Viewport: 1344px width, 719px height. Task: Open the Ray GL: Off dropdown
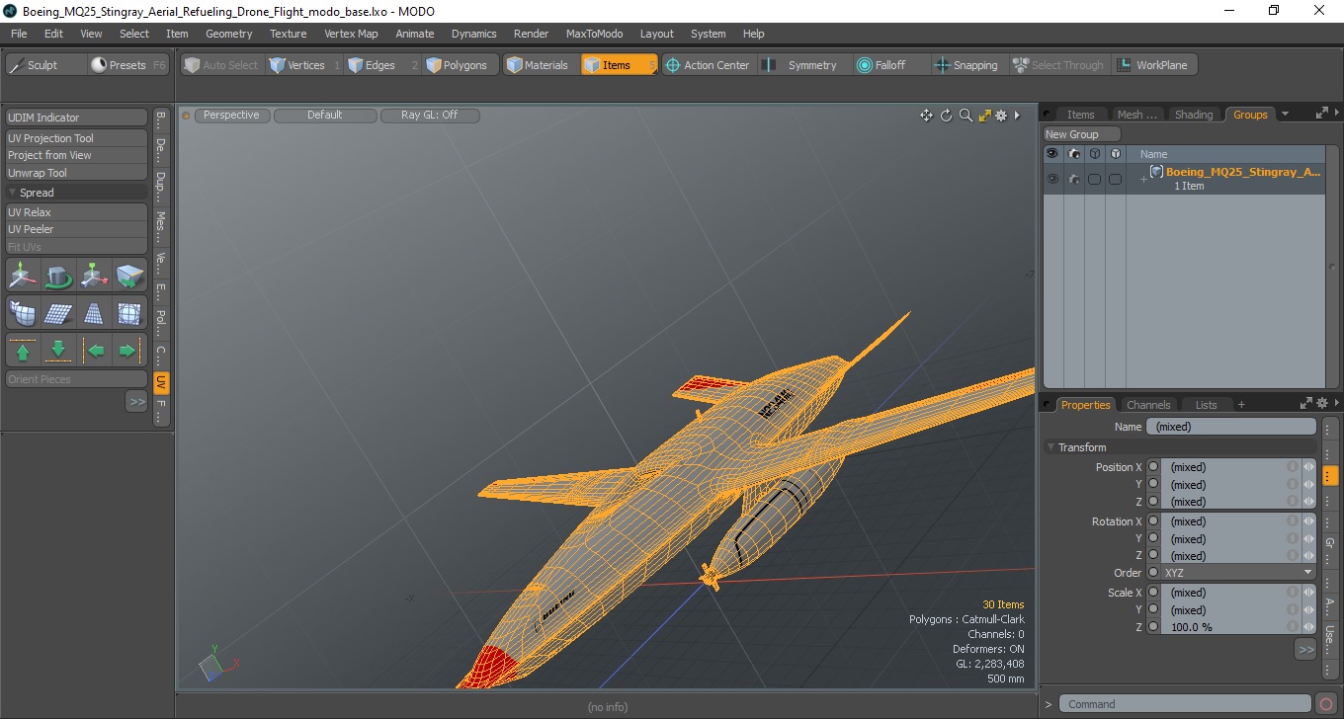(430, 116)
